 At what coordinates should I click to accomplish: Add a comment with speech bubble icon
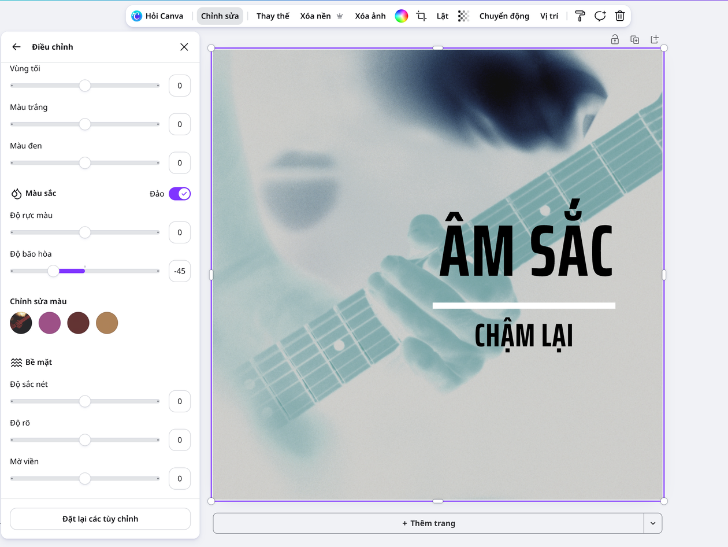pyautogui.click(x=600, y=16)
